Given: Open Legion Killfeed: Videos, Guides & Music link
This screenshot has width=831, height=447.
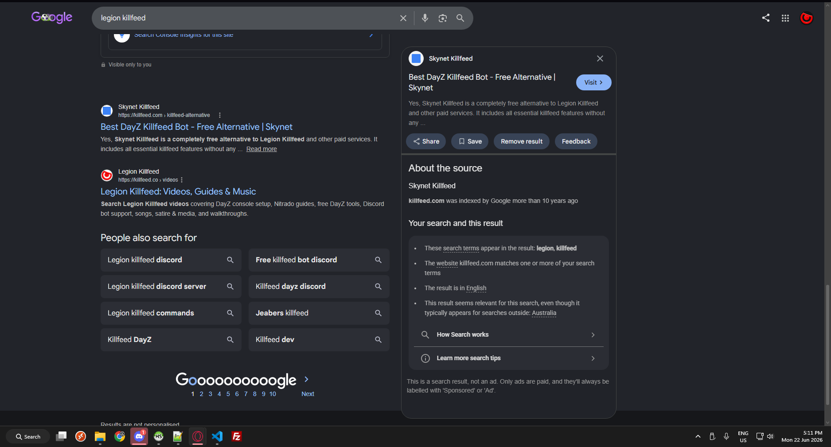Looking at the screenshot, I should pos(178,191).
